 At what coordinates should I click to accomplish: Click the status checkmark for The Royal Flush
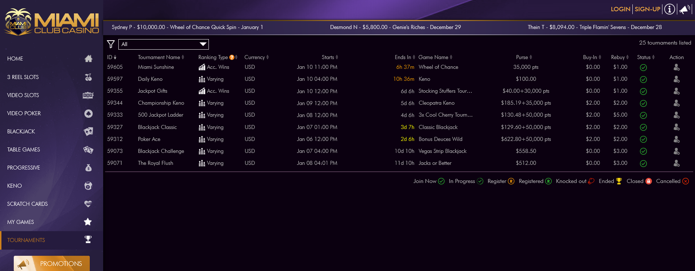pyautogui.click(x=643, y=163)
